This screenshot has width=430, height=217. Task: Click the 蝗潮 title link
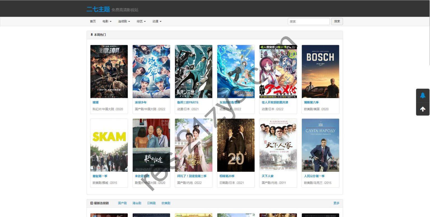coord(95,102)
